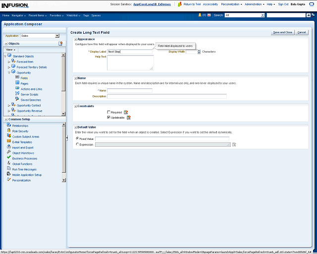Select the Expression radio button
Image resolution: width=317 pixels, height=254 pixels.
pyautogui.click(x=77, y=144)
